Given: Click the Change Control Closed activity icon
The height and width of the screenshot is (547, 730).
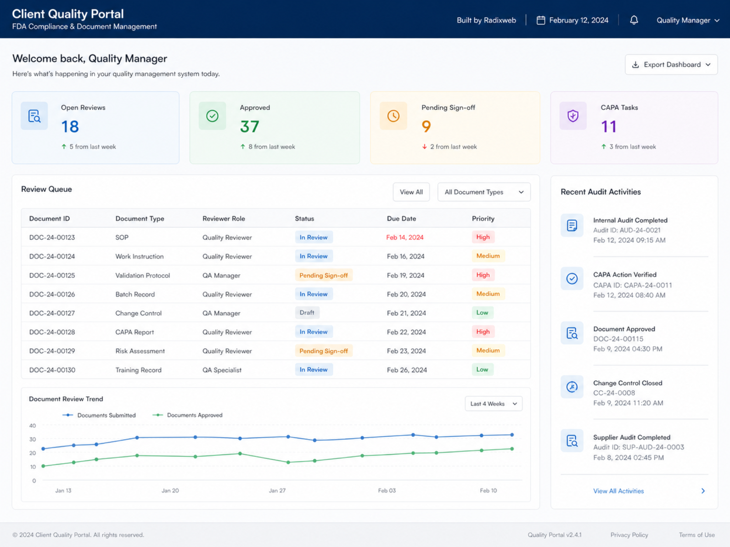Looking at the screenshot, I should (572, 386).
